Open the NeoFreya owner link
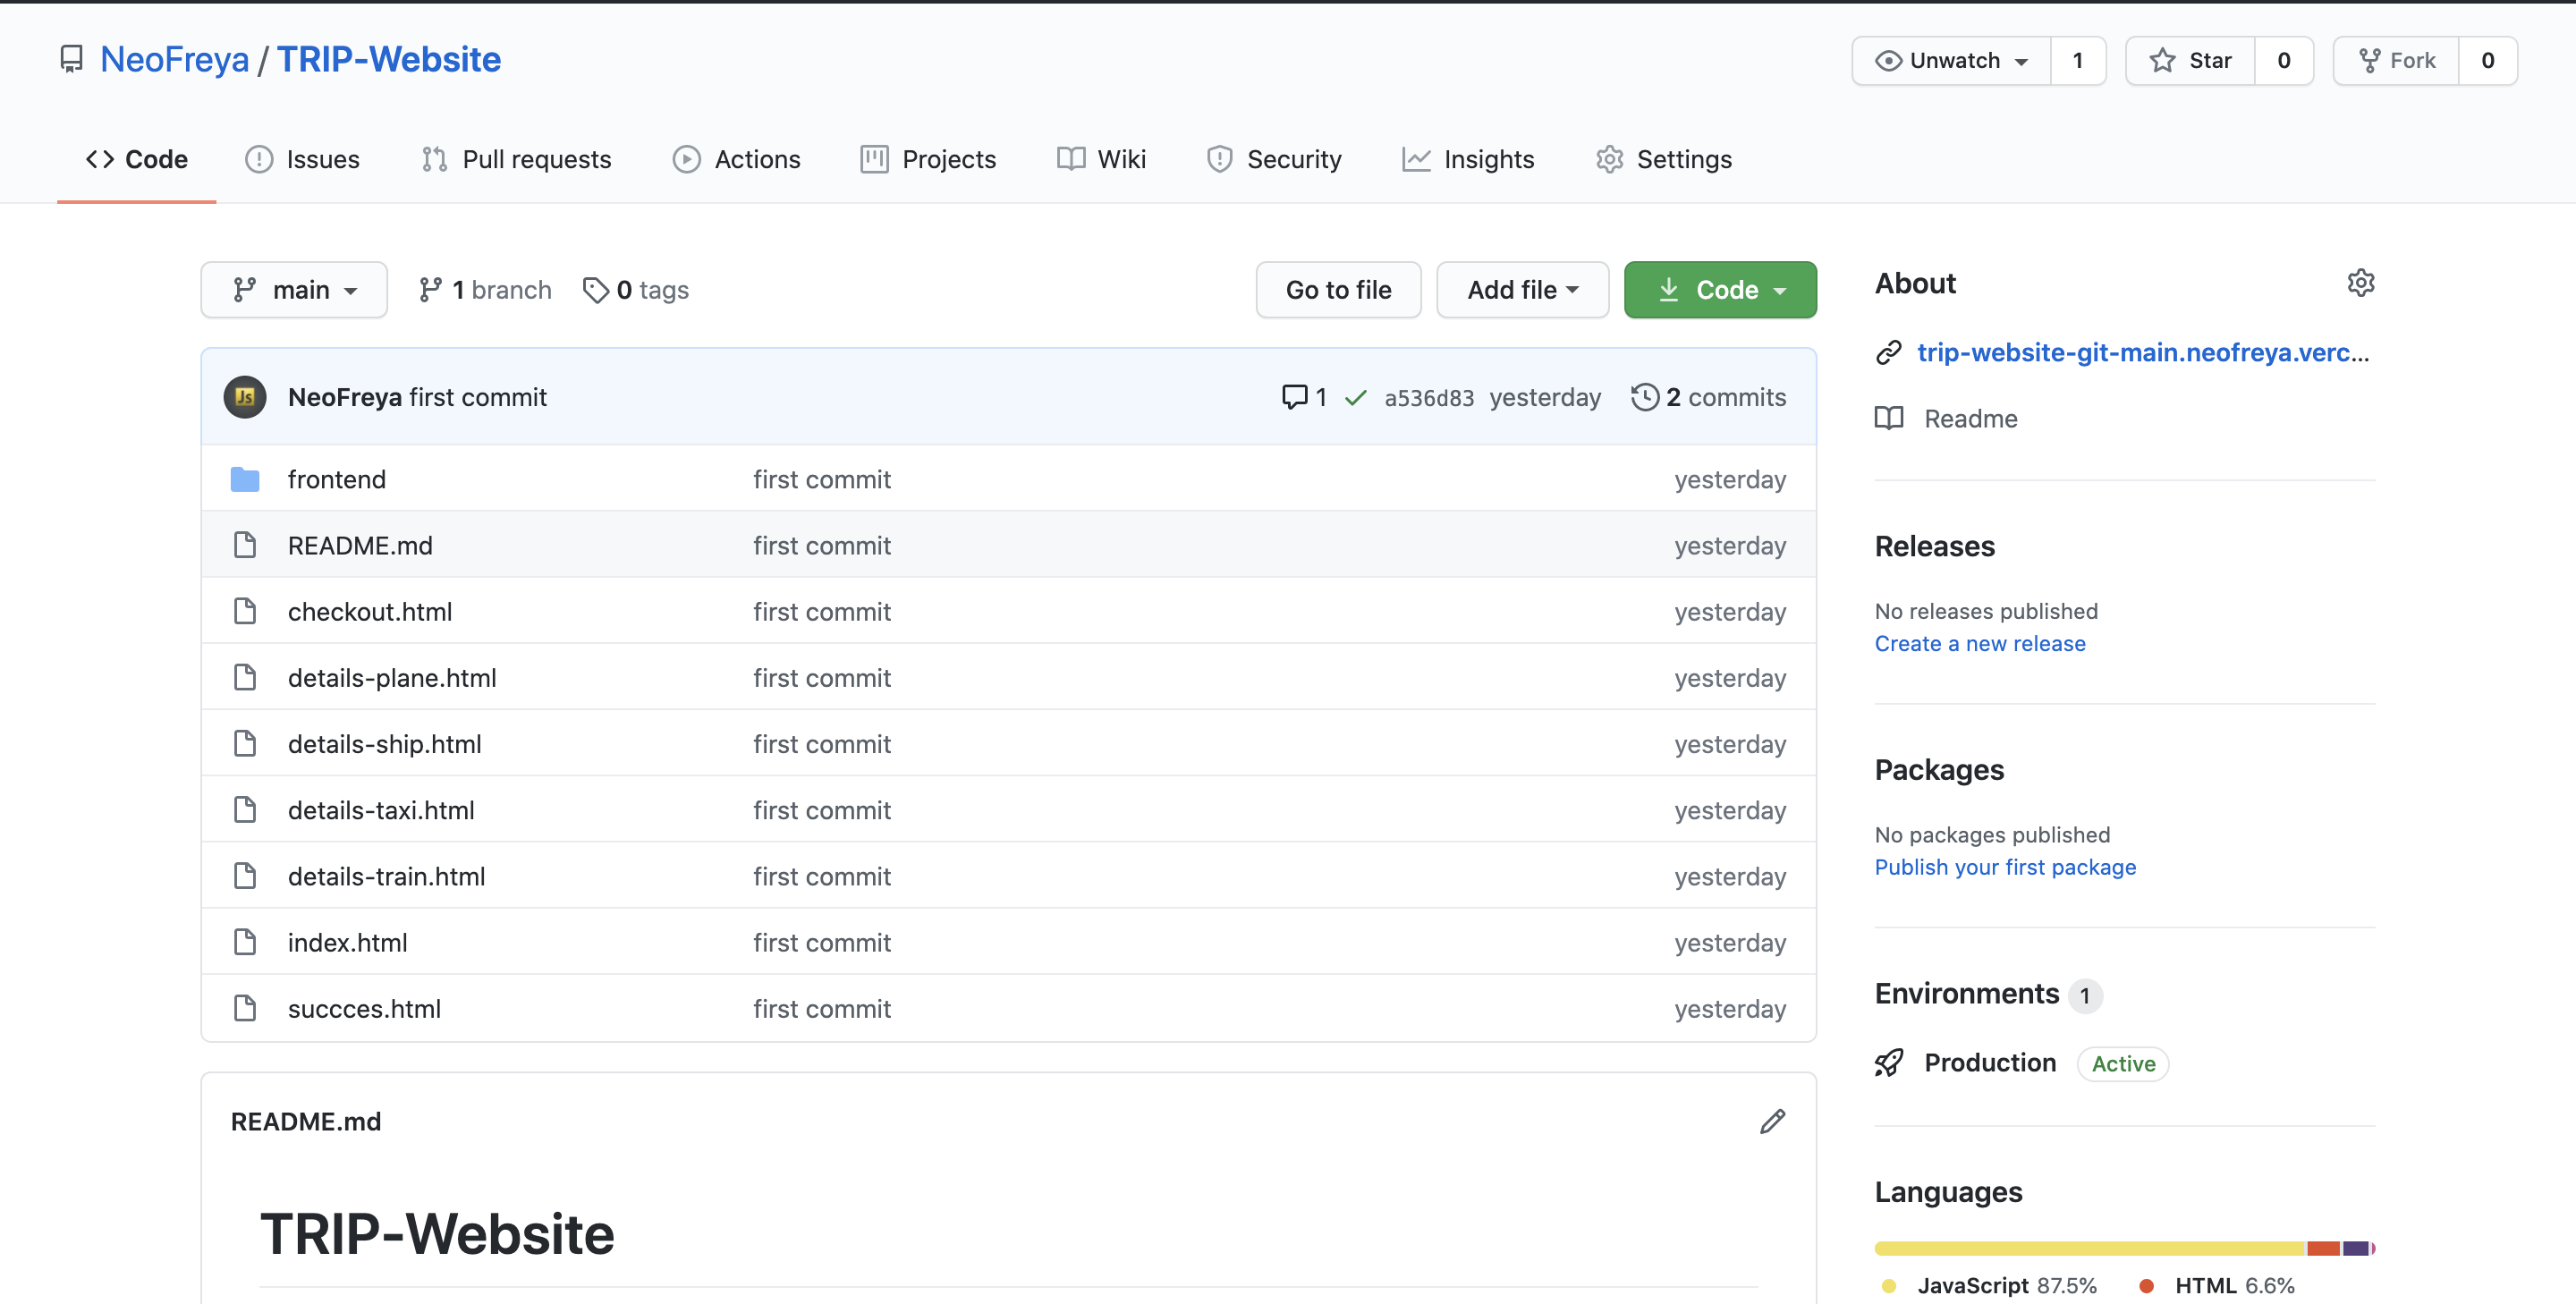This screenshot has width=2576, height=1304. [175, 60]
